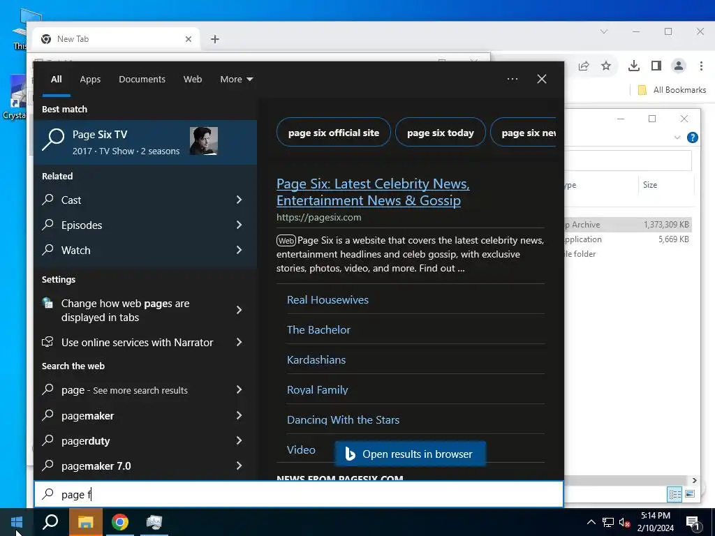Open the Real Housewives link
Screen dimensions: 715x536
click(327, 300)
